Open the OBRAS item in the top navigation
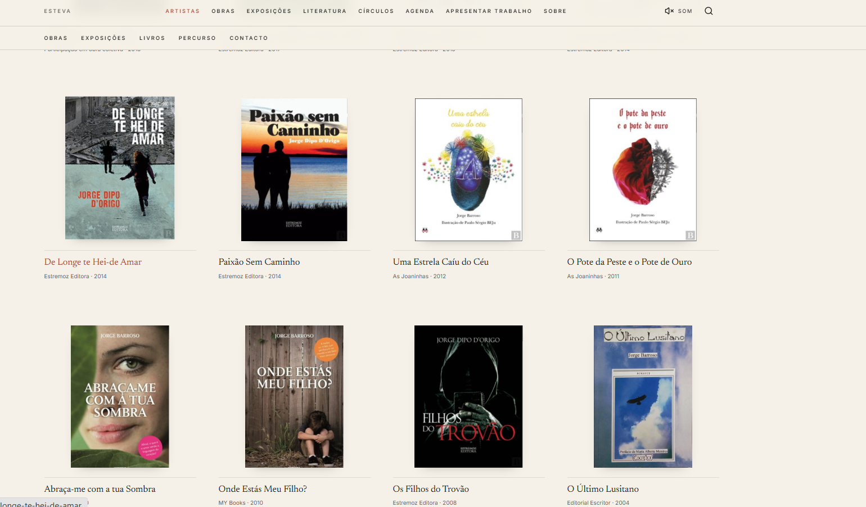This screenshot has width=866, height=507. pos(223,11)
